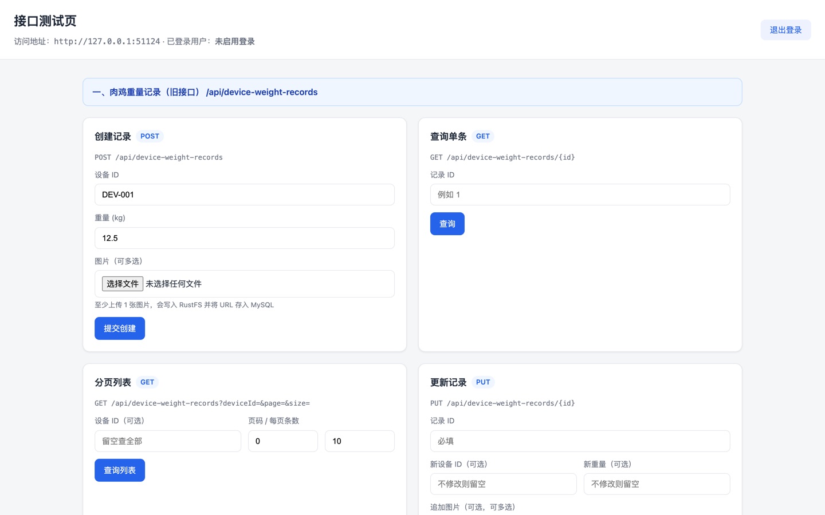This screenshot has width=825, height=515.
Task: Click the POST badge beside 创建记录
Action: point(150,136)
